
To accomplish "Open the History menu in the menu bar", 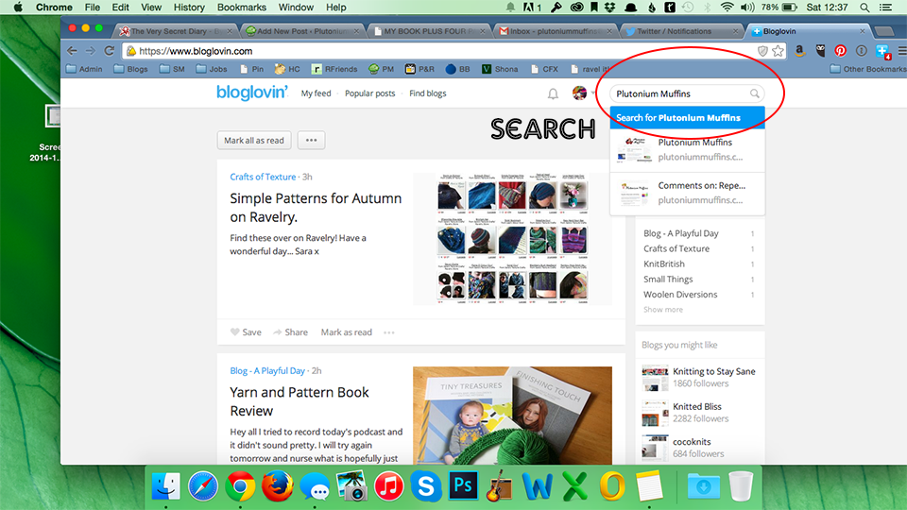I will pyautogui.click(x=189, y=8).
